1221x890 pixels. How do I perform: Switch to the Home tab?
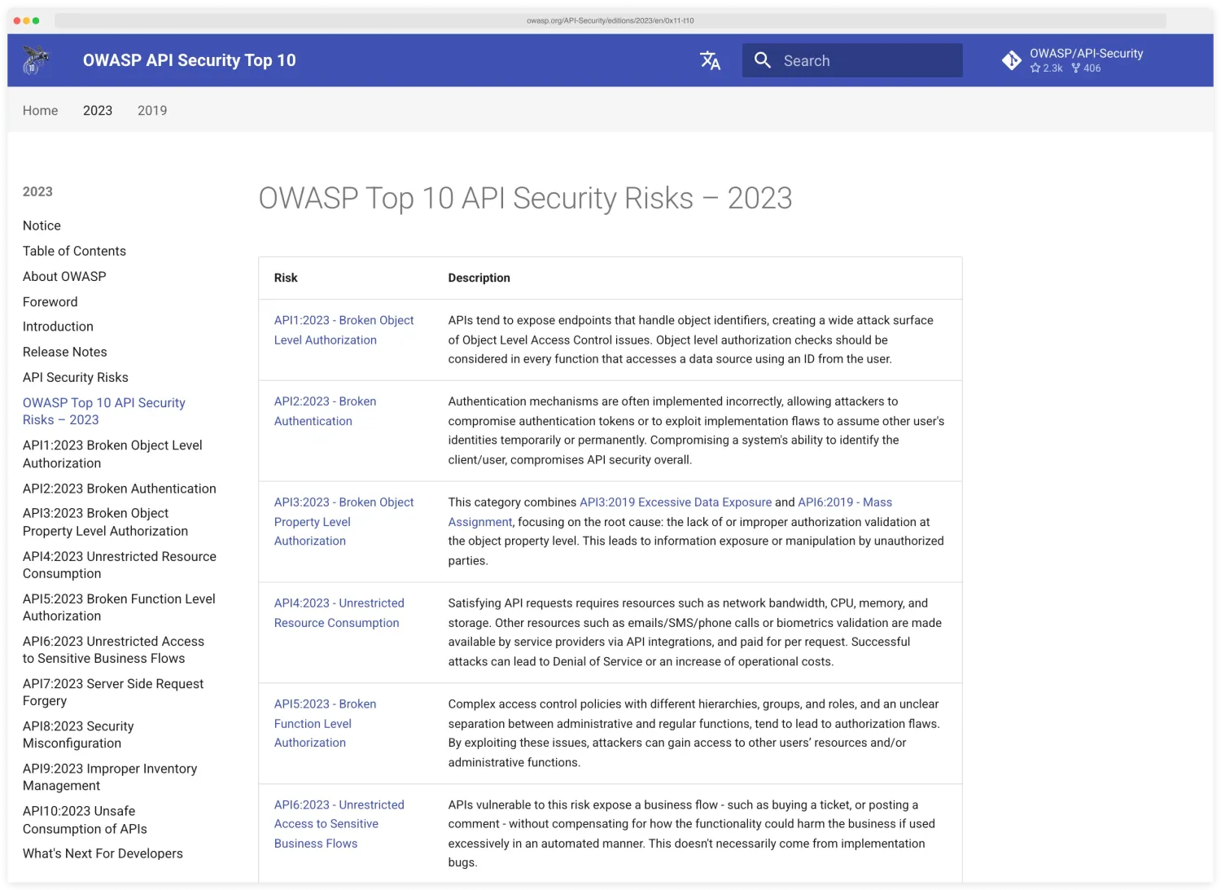pyautogui.click(x=40, y=111)
